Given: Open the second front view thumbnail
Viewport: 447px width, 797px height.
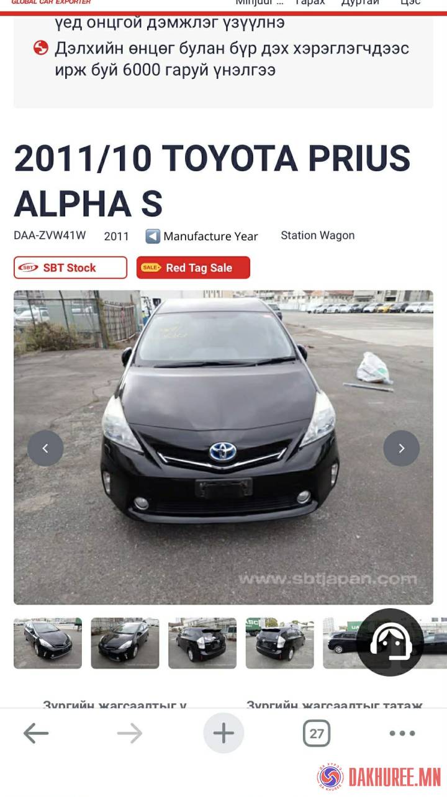Looking at the screenshot, I should 125,643.
